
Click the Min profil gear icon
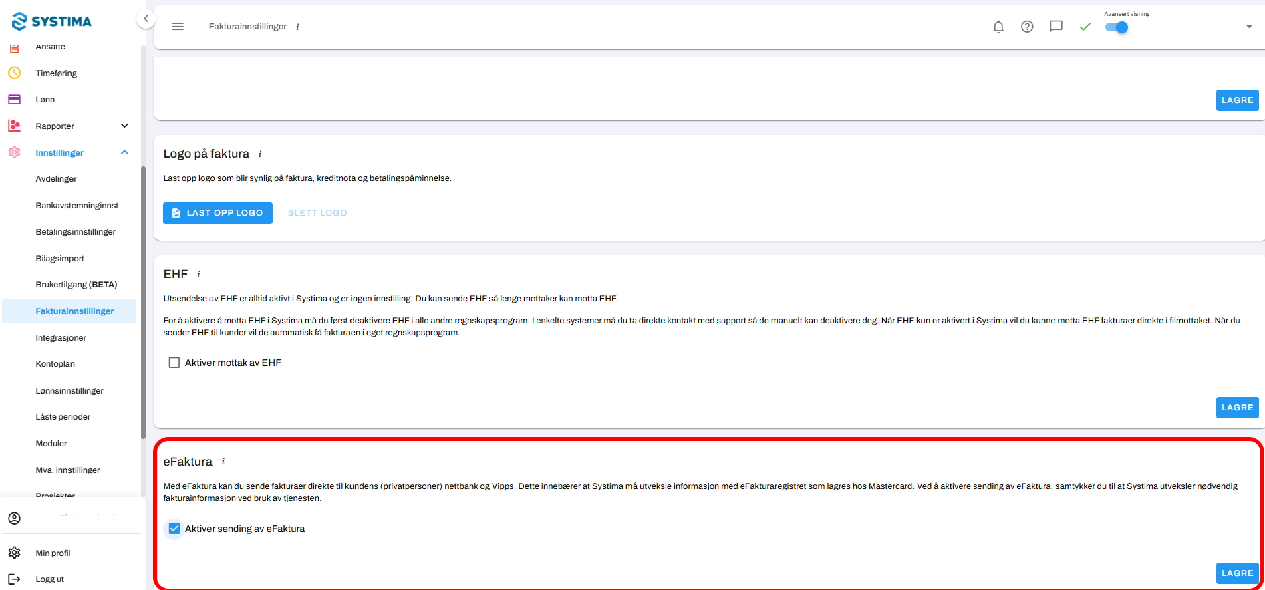click(x=14, y=553)
